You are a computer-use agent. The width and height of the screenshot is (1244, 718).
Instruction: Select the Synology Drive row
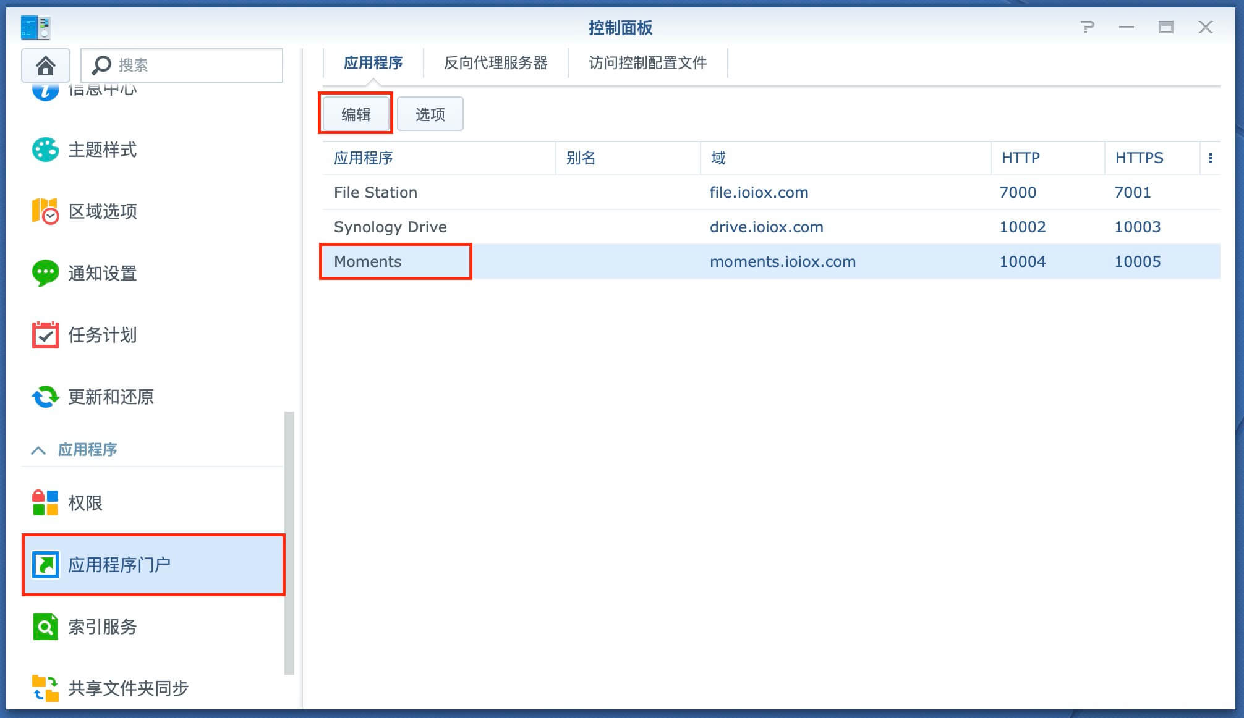pos(390,227)
